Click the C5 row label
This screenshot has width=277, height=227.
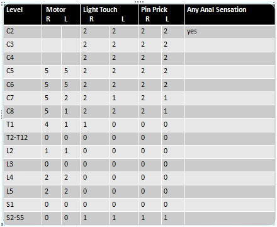click(x=23, y=71)
